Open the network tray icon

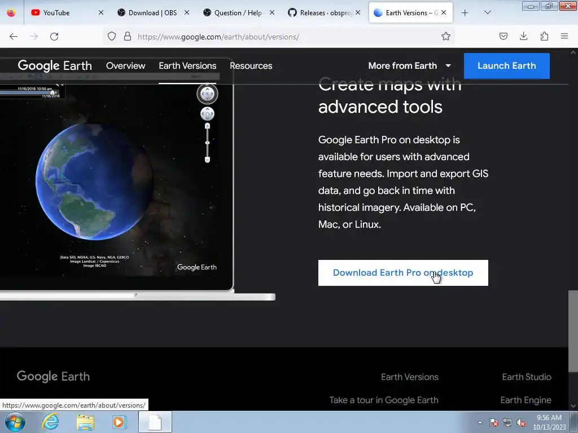tap(507, 422)
